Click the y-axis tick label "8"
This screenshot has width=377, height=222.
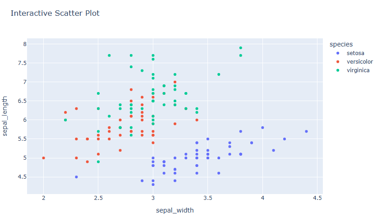point(25,44)
